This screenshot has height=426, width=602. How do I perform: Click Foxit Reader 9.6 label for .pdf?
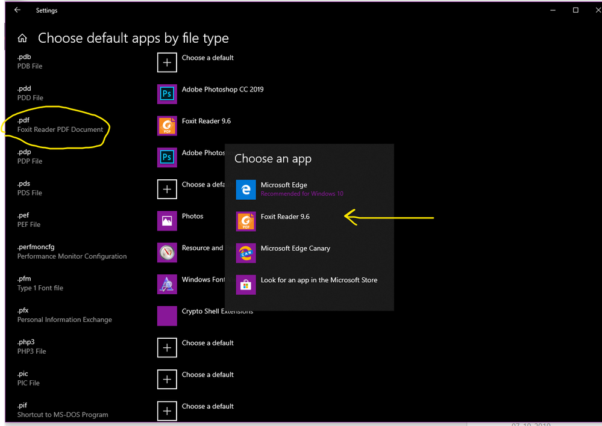tap(206, 121)
